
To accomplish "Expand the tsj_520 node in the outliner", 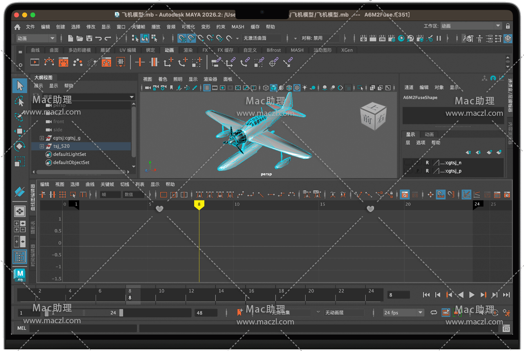I will [42, 146].
